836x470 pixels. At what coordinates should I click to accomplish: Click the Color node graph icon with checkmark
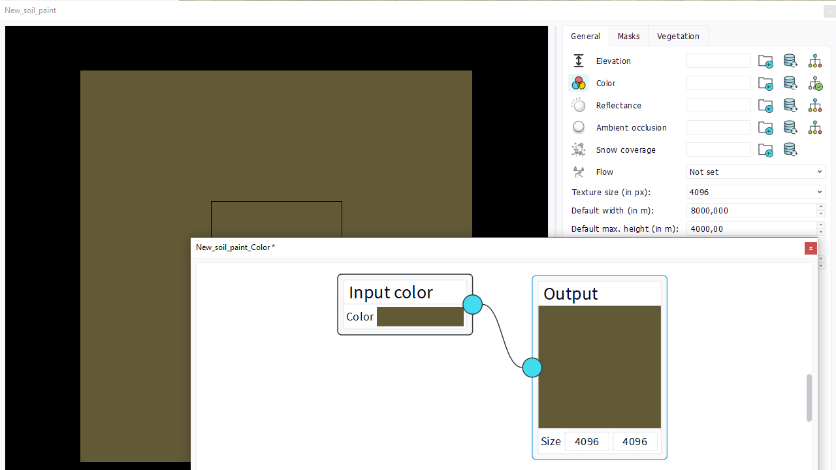(815, 84)
